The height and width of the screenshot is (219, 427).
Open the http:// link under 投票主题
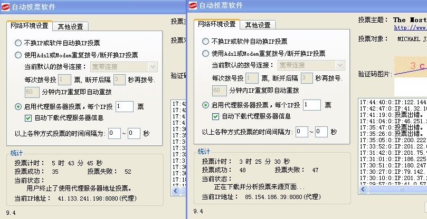410,27
